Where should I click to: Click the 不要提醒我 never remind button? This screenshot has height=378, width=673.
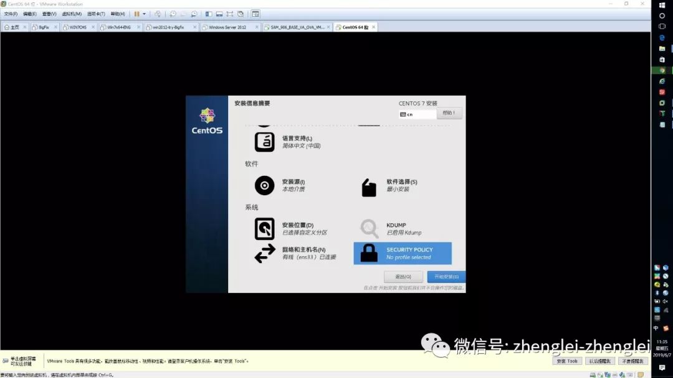(x=633, y=361)
